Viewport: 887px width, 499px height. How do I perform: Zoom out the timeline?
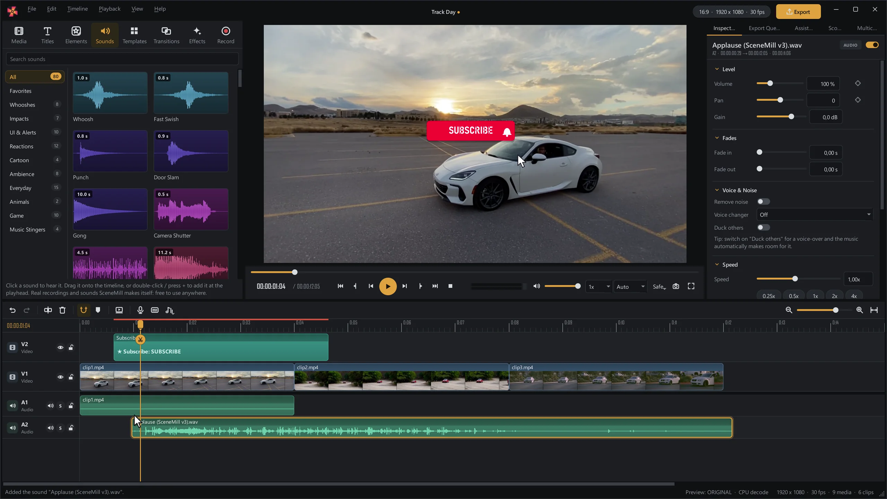[789, 310]
